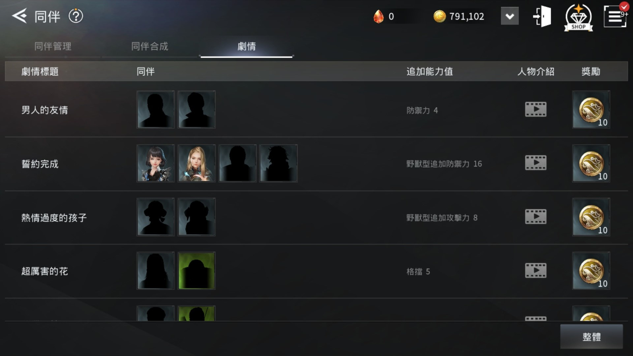Go back using the arrow icon
Image resolution: width=633 pixels, height=356 pixels.
pos(19,16)
